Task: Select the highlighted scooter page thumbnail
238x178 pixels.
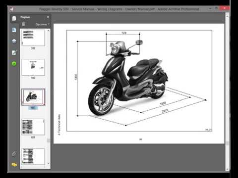Action: (33, 97)
